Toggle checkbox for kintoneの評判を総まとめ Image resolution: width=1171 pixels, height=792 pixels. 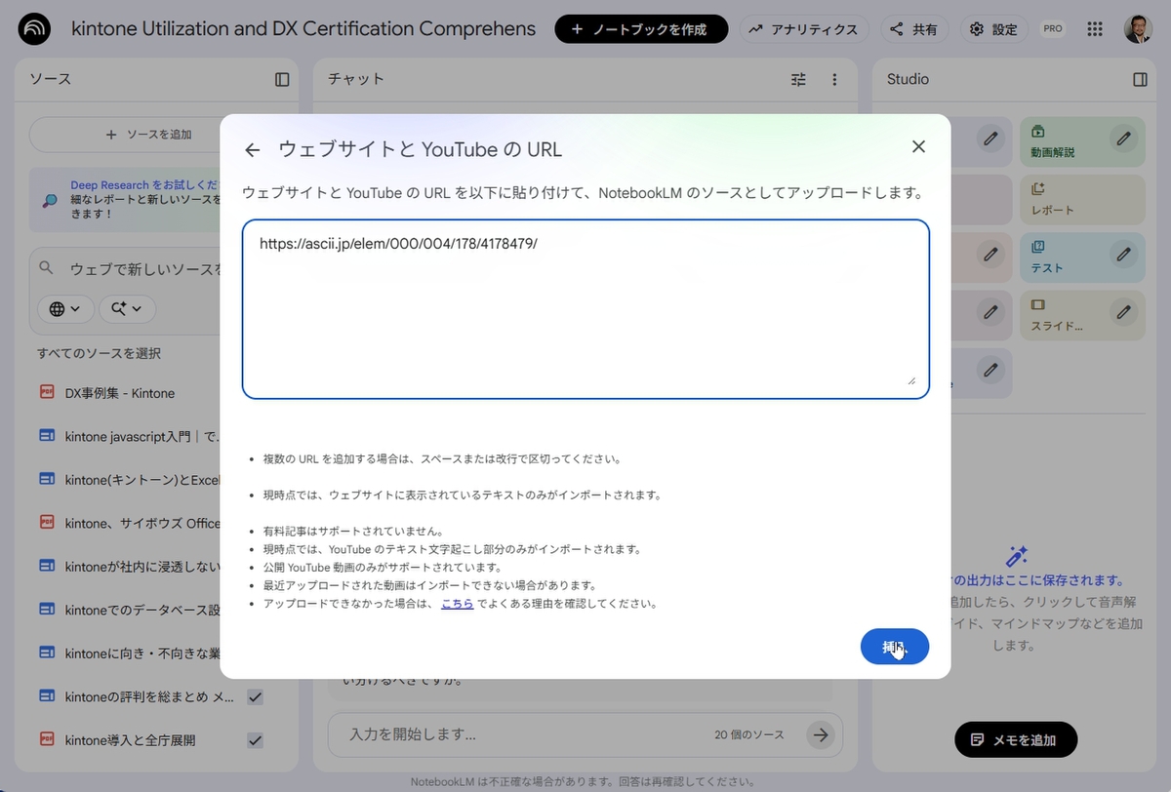(255, 696)
